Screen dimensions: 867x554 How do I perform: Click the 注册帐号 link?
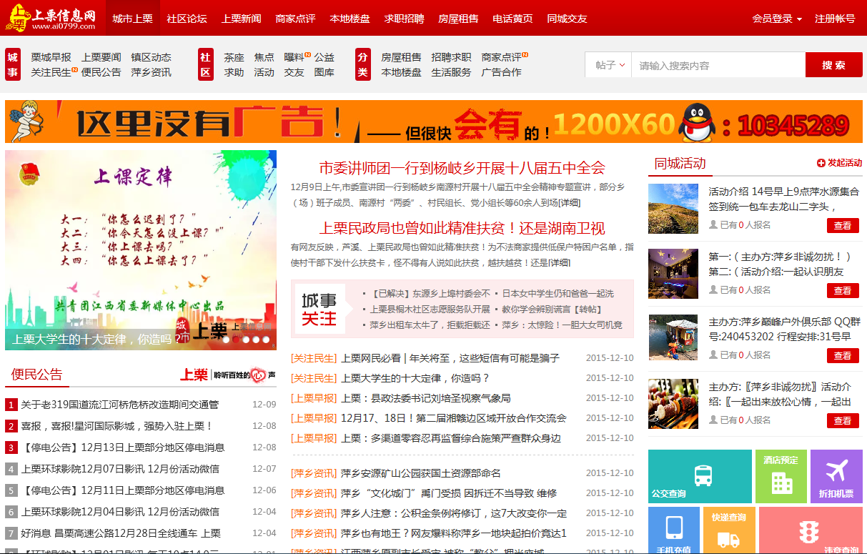click(835, 19)
